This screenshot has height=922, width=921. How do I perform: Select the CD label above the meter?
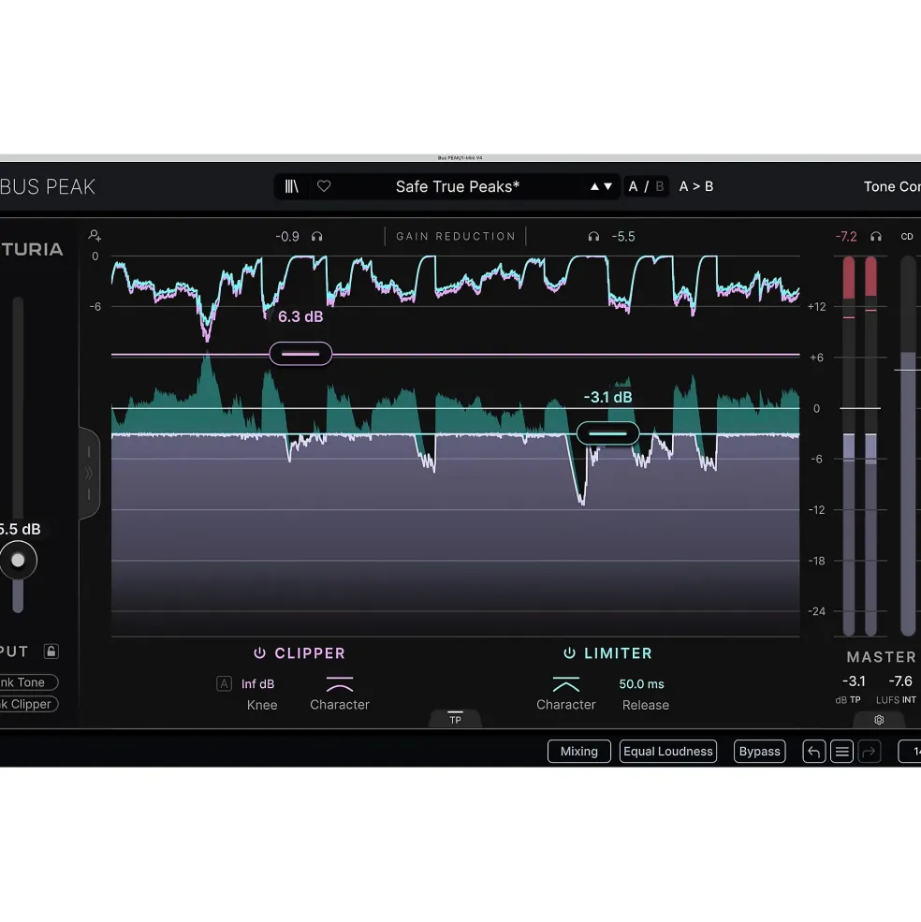coord(907,237)
